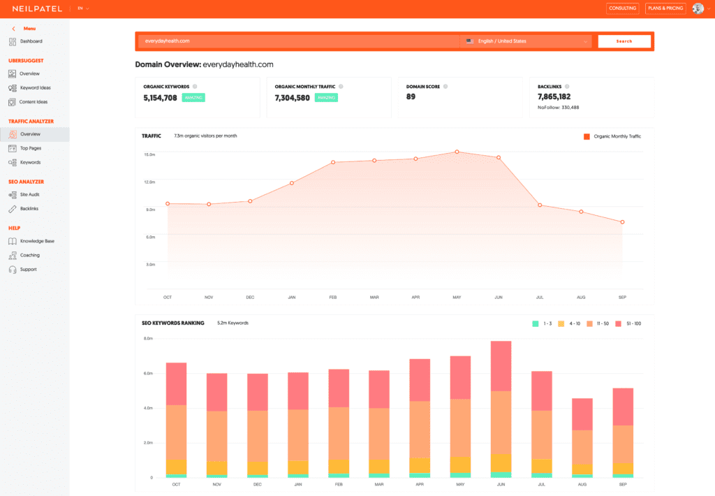715x496 pixels.
Task: Open the Coaching link
Action: (29, 256)
